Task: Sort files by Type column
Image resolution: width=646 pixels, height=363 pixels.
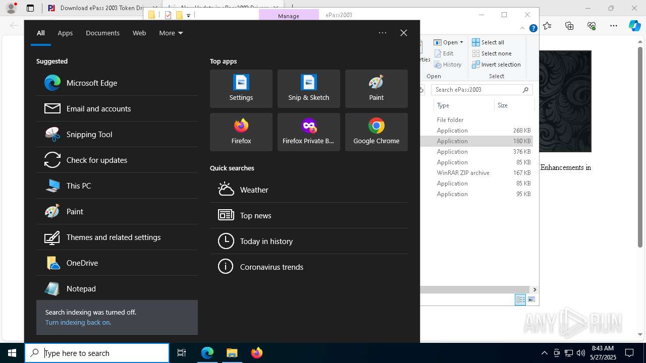Action: point(464,105)
